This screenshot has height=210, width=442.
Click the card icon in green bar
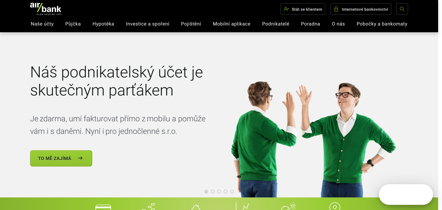tap(103, 207)
